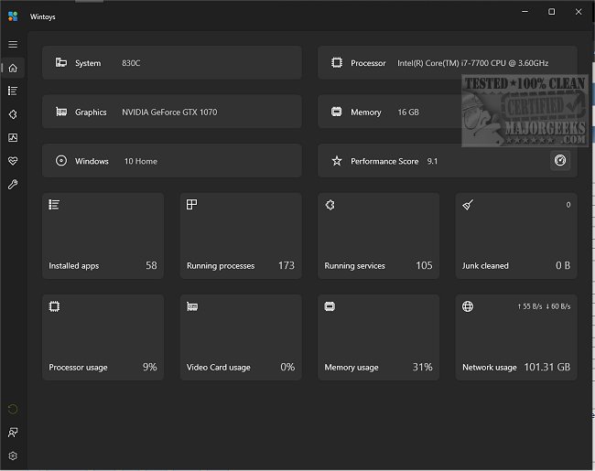
Task: Click the Wintoys app logo
Action: [x=13, y=16]
